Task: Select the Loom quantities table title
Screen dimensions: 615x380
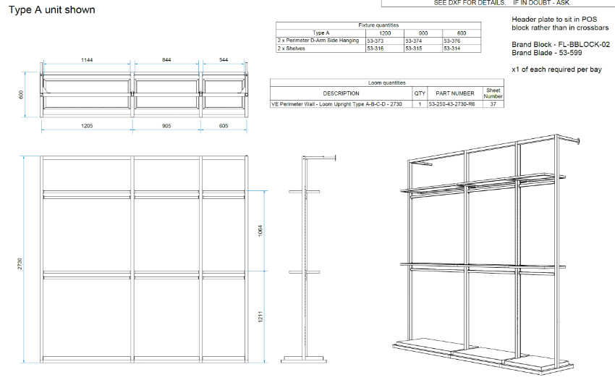Action: 386,83
